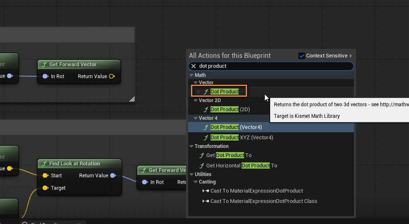Click function icon beside Get Horizontal Dot Product
Screen dimensions: 409x224
coord(202,166)
